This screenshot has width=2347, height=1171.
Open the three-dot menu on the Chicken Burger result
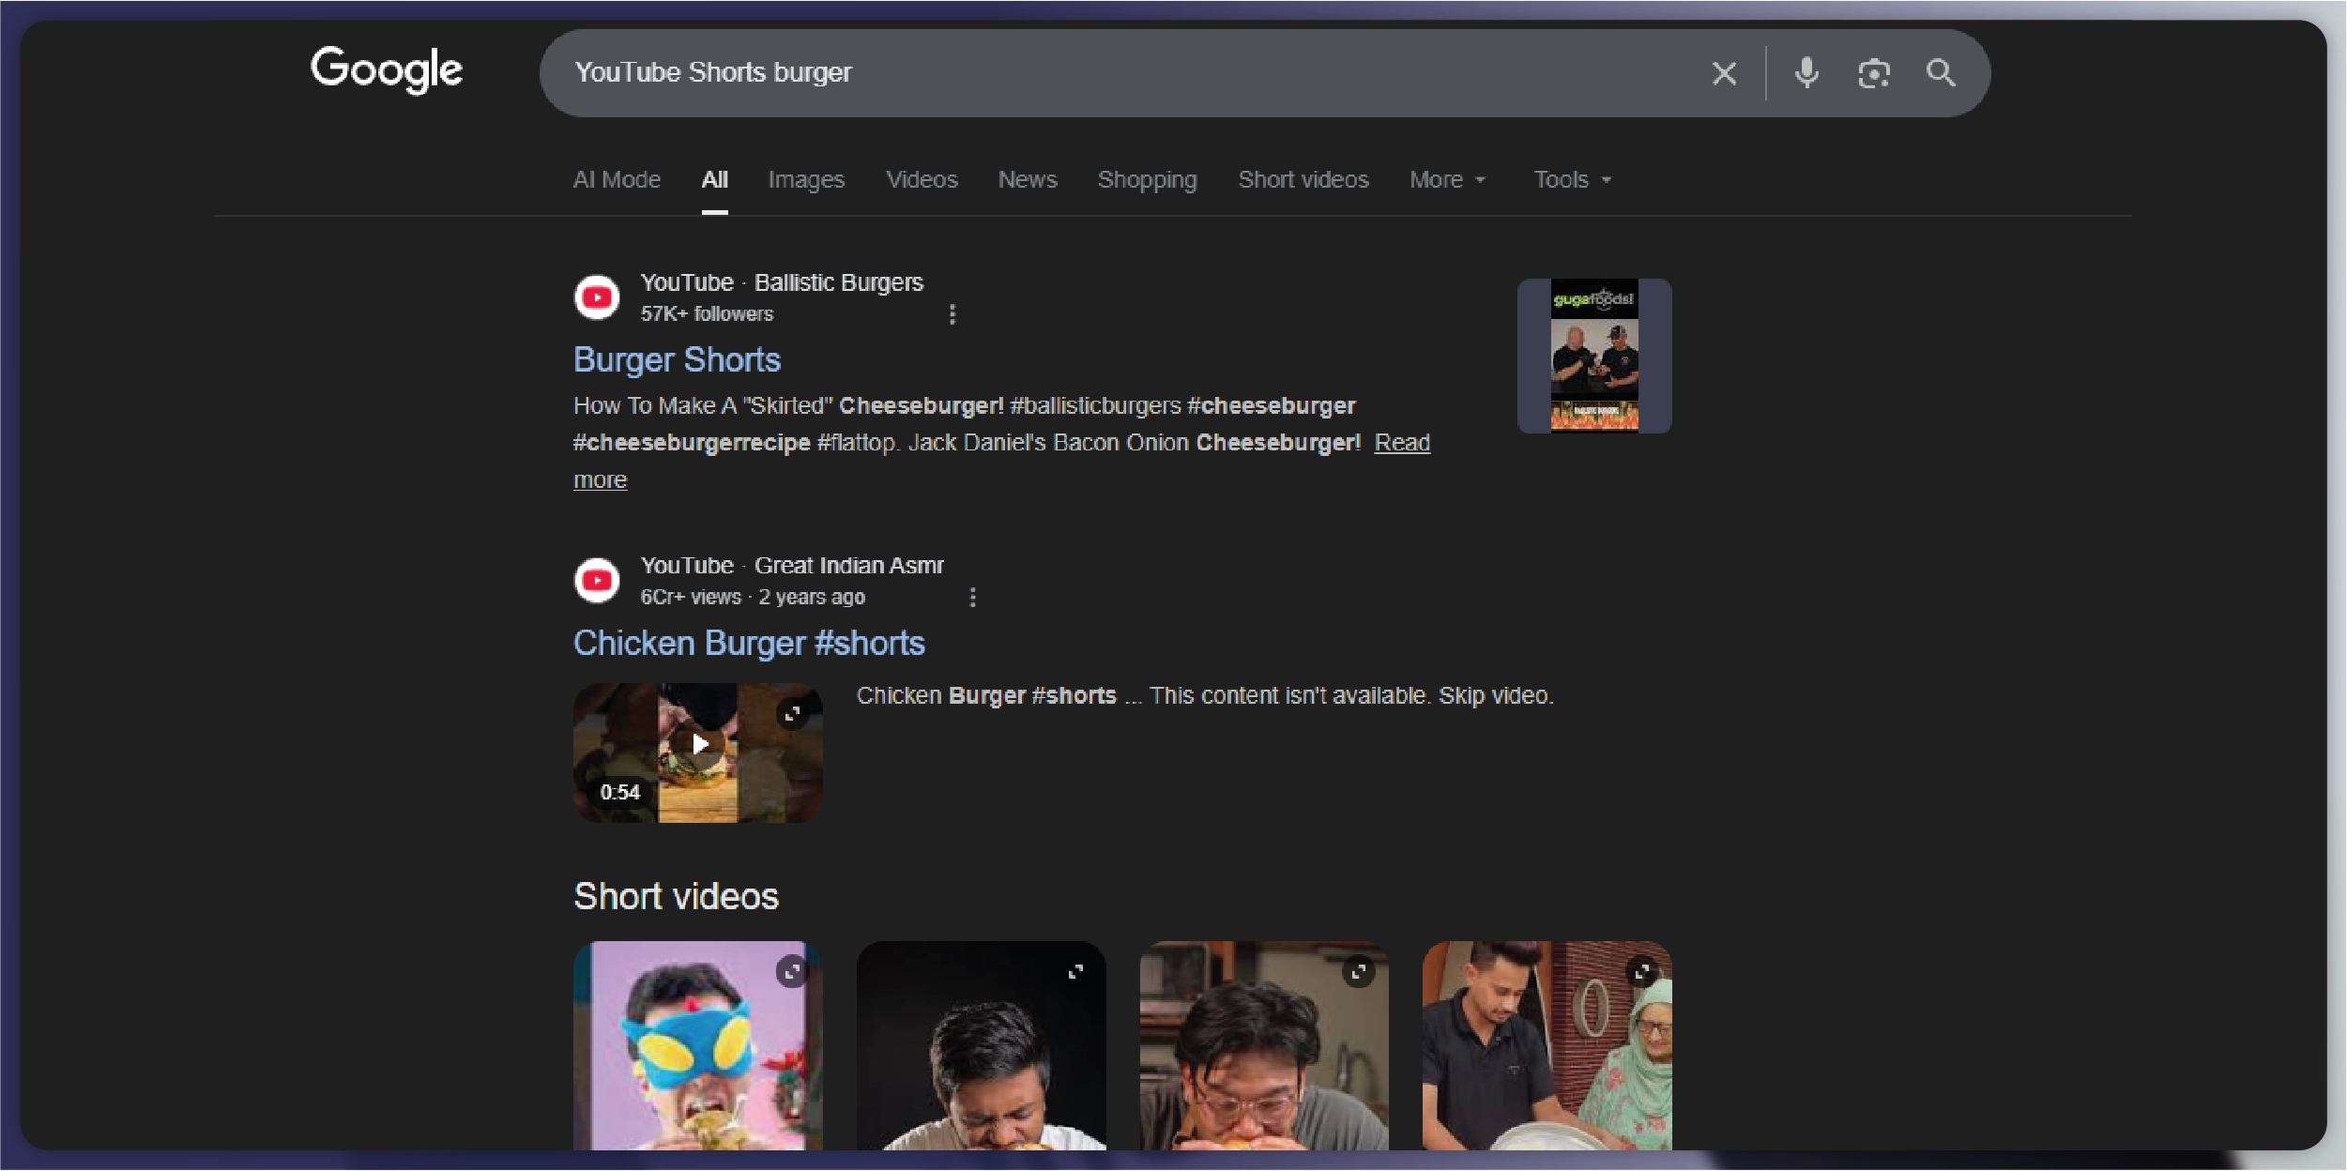973,597
